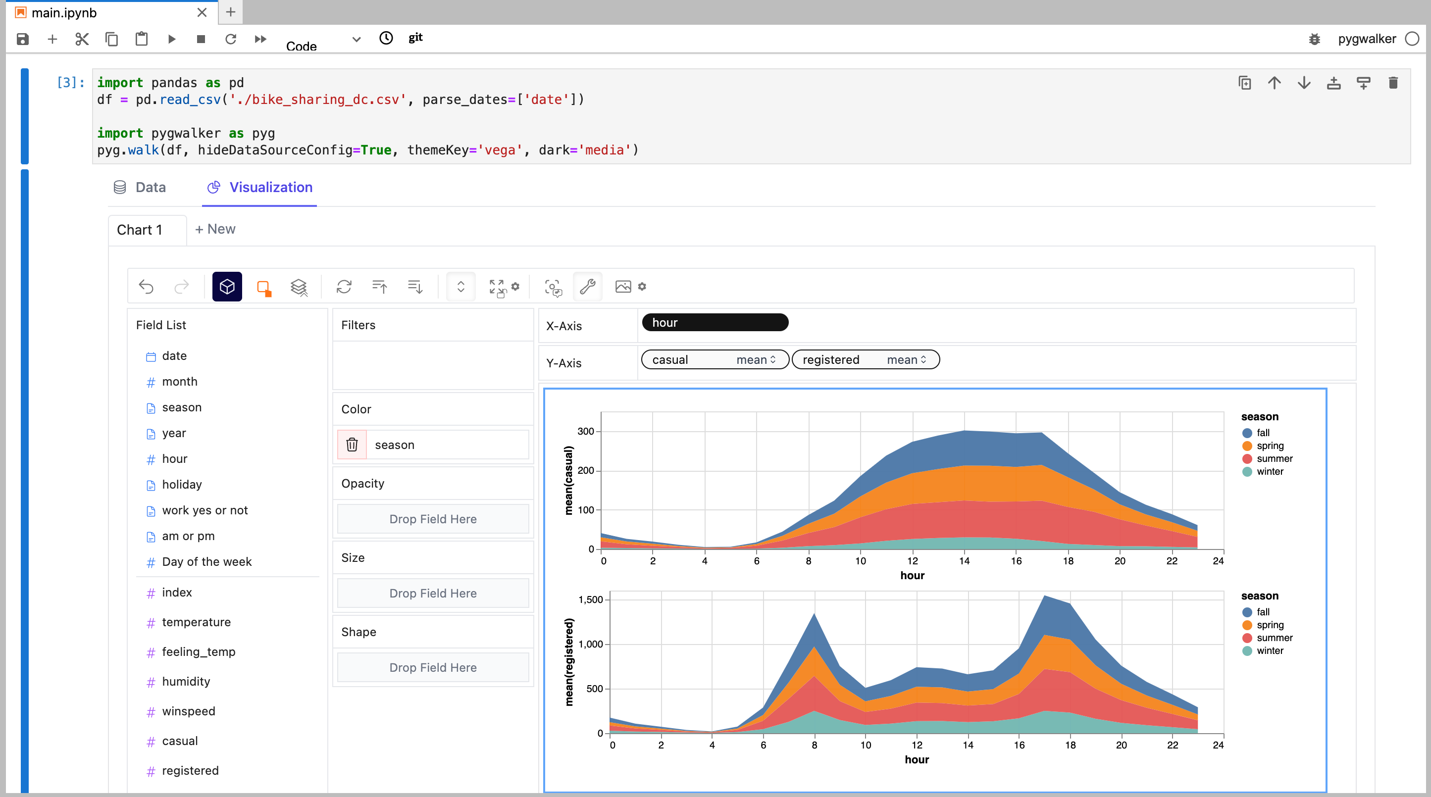Select the expand/fullscreen view icon
Viewport: 1431px width, 797px height.
497,286
